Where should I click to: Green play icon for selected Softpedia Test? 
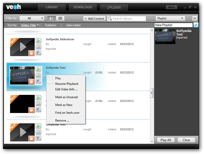pyautogui.click(x=38, y=69)
